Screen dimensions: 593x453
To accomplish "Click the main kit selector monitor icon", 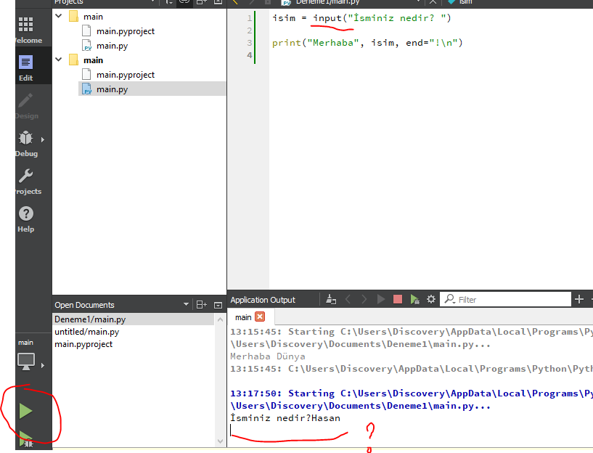I will [25, 362].
